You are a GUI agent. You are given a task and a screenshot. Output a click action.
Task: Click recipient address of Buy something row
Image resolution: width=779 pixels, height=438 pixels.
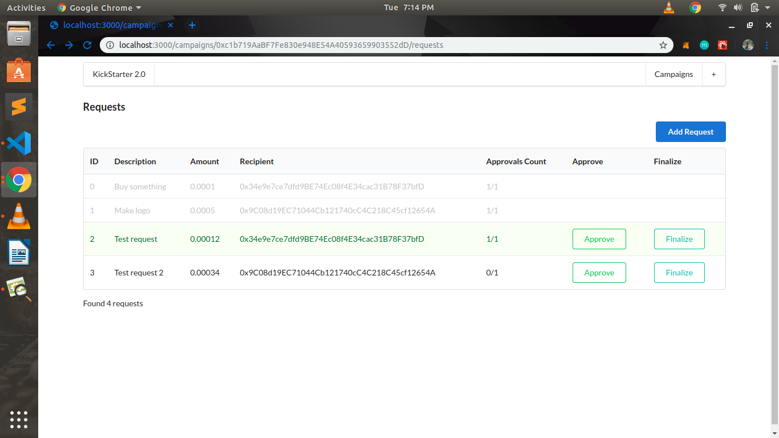pyautogui.click(x=332, y=186)
